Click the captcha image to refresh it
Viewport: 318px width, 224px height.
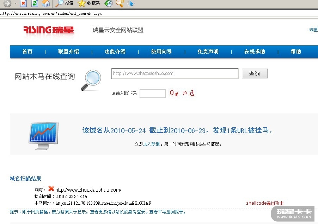click(182, 93)
